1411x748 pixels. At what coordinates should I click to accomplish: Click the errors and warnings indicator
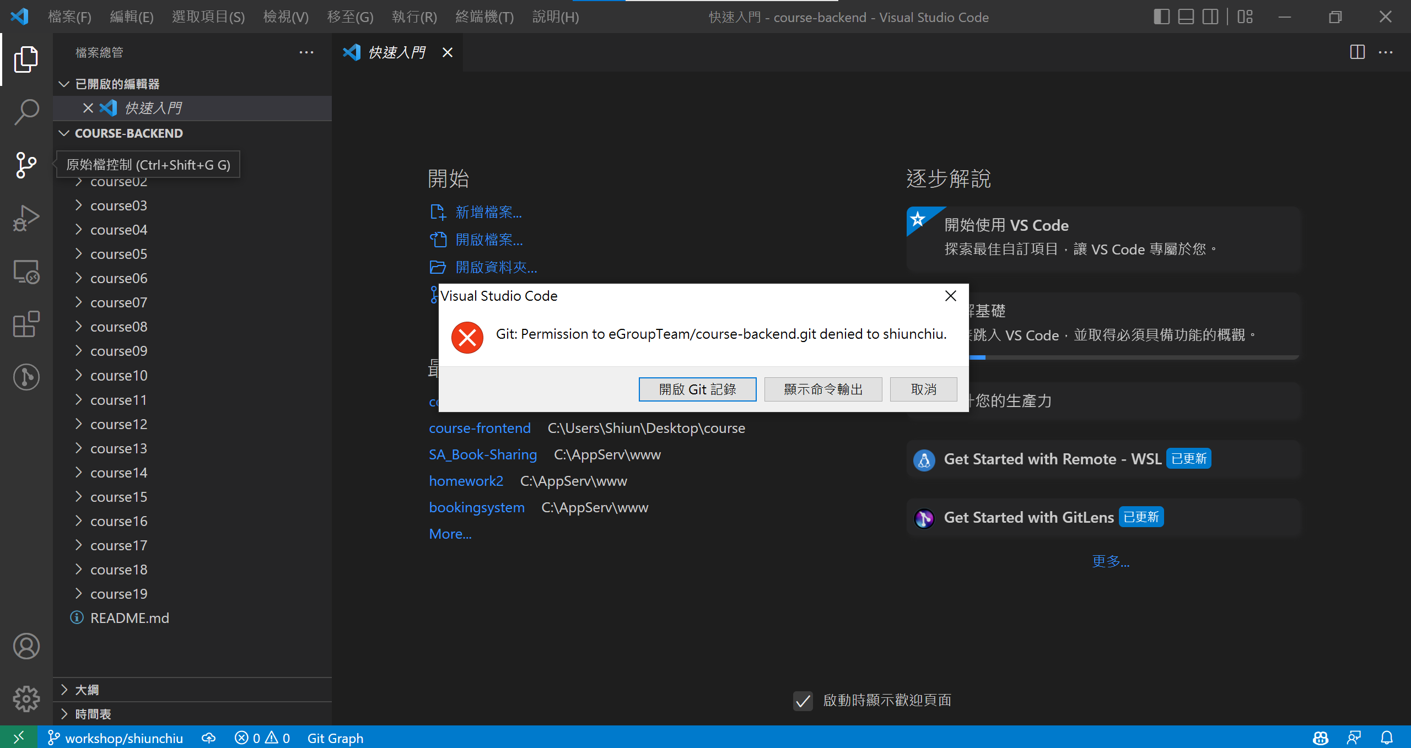click(262, 738)
